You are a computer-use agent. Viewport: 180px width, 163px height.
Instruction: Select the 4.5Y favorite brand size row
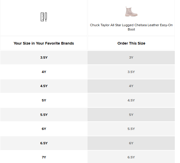tap(44, 86)
